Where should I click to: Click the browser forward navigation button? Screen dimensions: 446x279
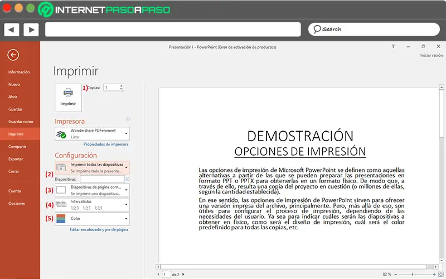click(x=31, y=30)
